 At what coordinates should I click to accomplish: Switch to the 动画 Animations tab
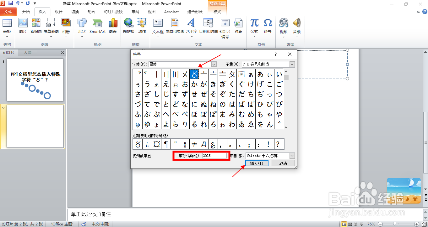pyautogui.click(x=91, y=12)
